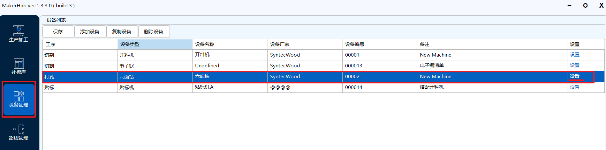
Task: Select the 备注 cell reading 电子锯清单
Action: click(432, 65)
